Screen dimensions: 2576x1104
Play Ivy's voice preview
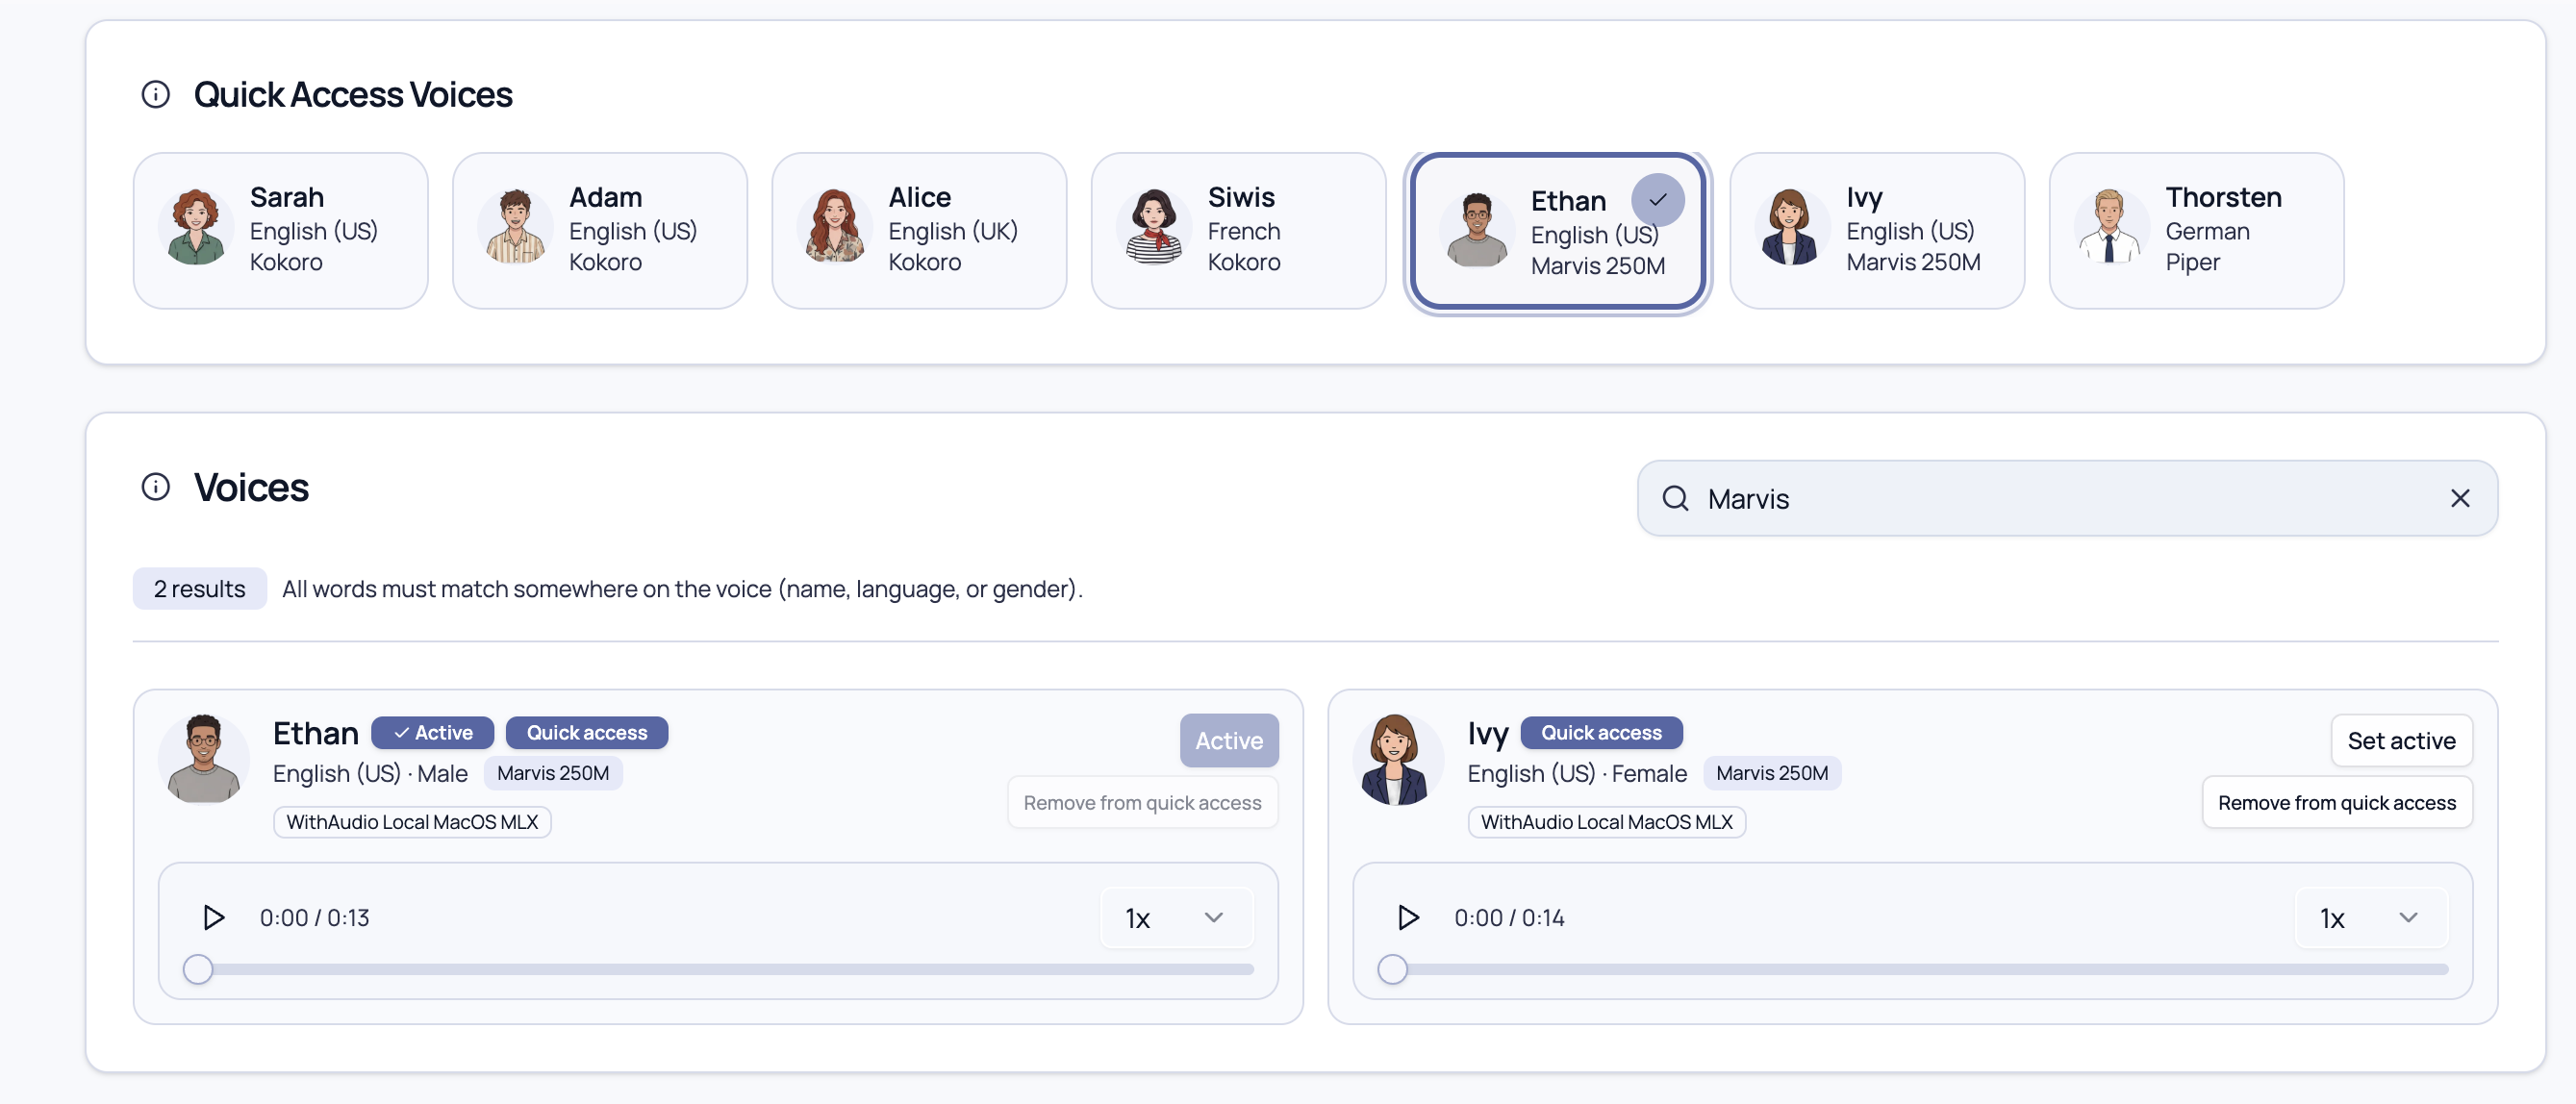click(1408, 917)
